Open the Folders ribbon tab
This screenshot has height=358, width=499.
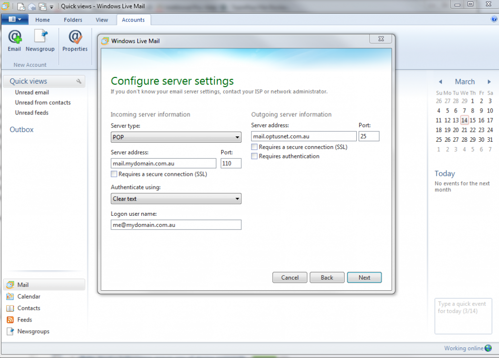click(x=73, y=19)
